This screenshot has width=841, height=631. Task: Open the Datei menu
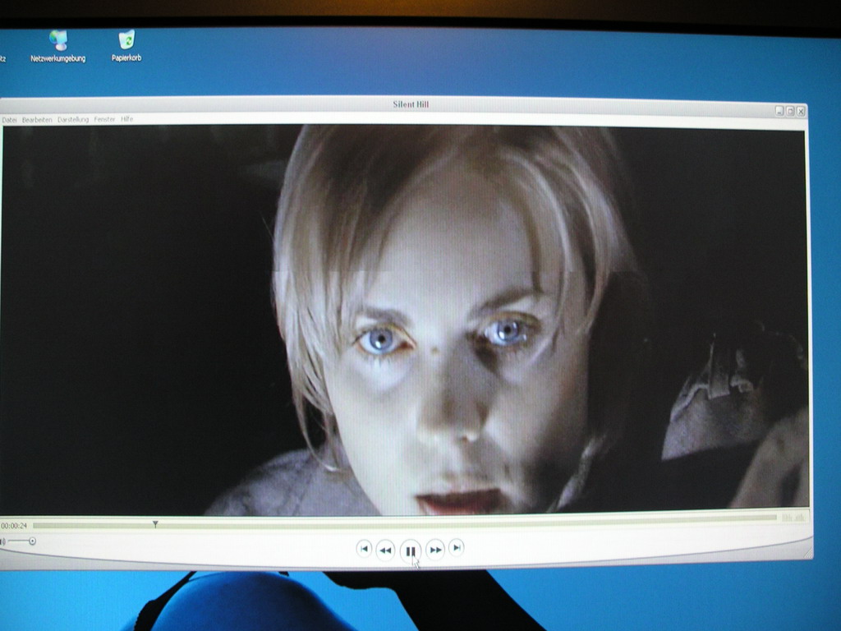[x=9, y=120]
